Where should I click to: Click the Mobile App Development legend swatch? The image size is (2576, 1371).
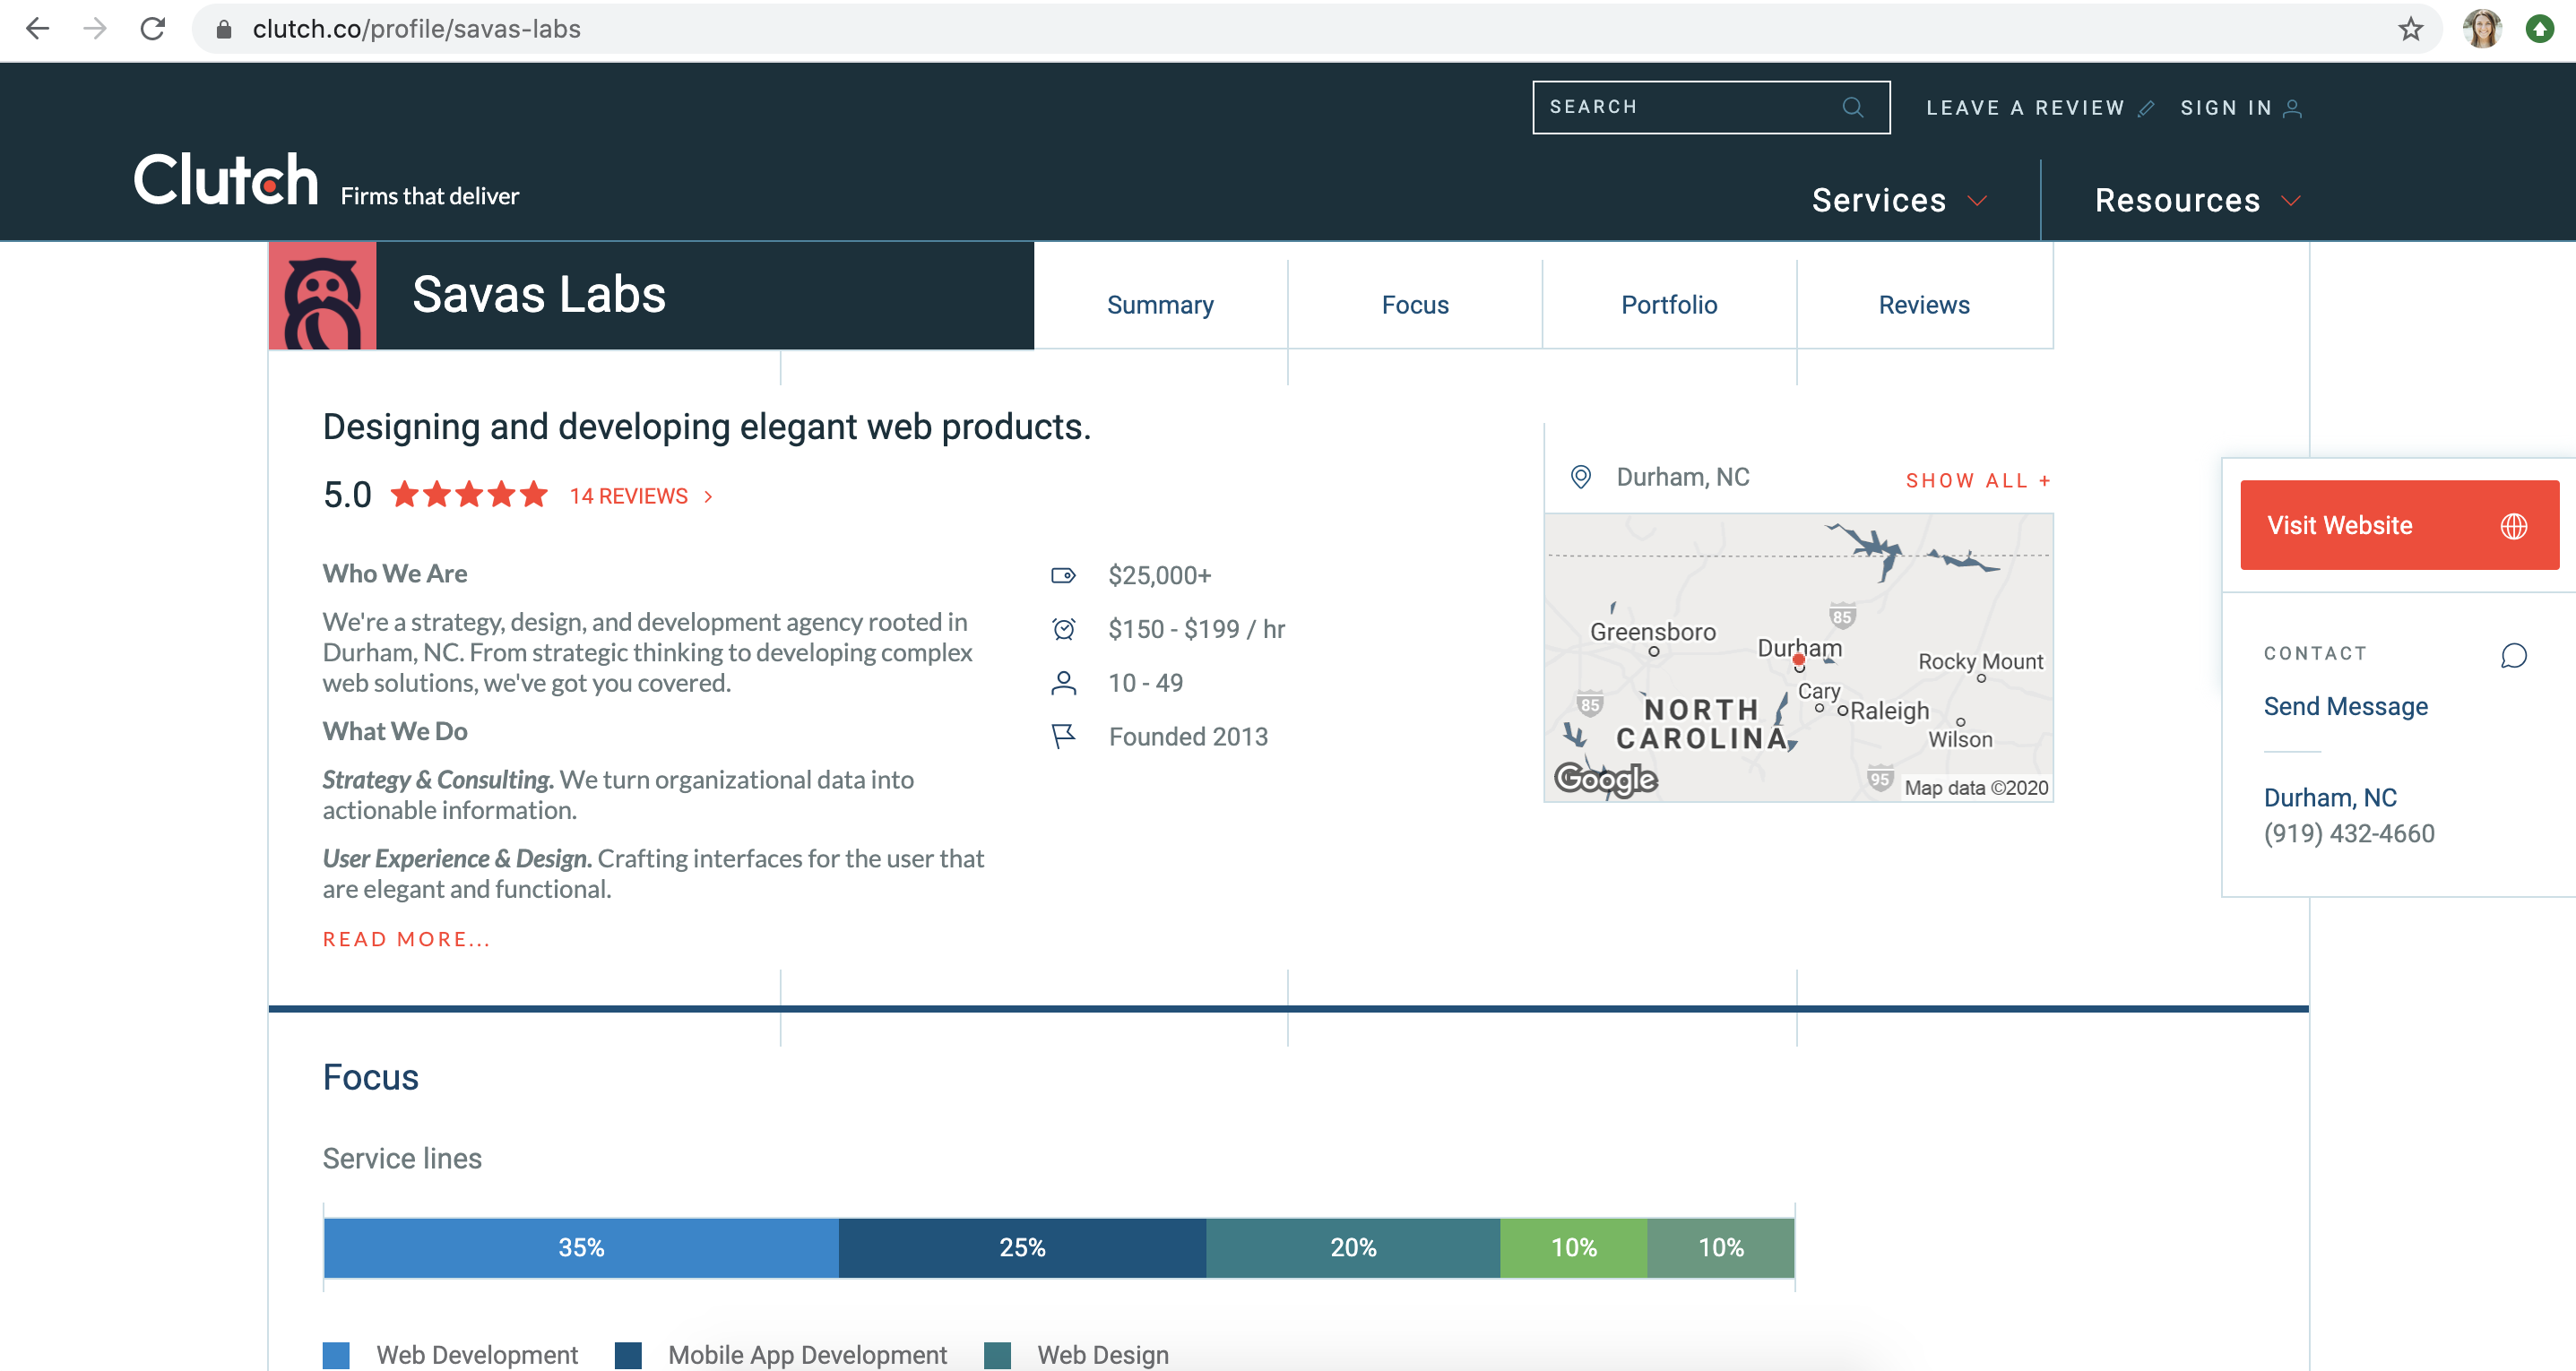point(628,1355)
